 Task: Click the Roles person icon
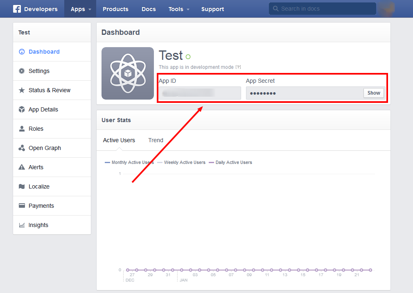point(22,129)
